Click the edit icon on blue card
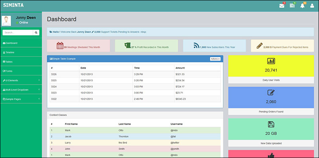The height and width of the screenshot is (158, 319). [271, 92]
